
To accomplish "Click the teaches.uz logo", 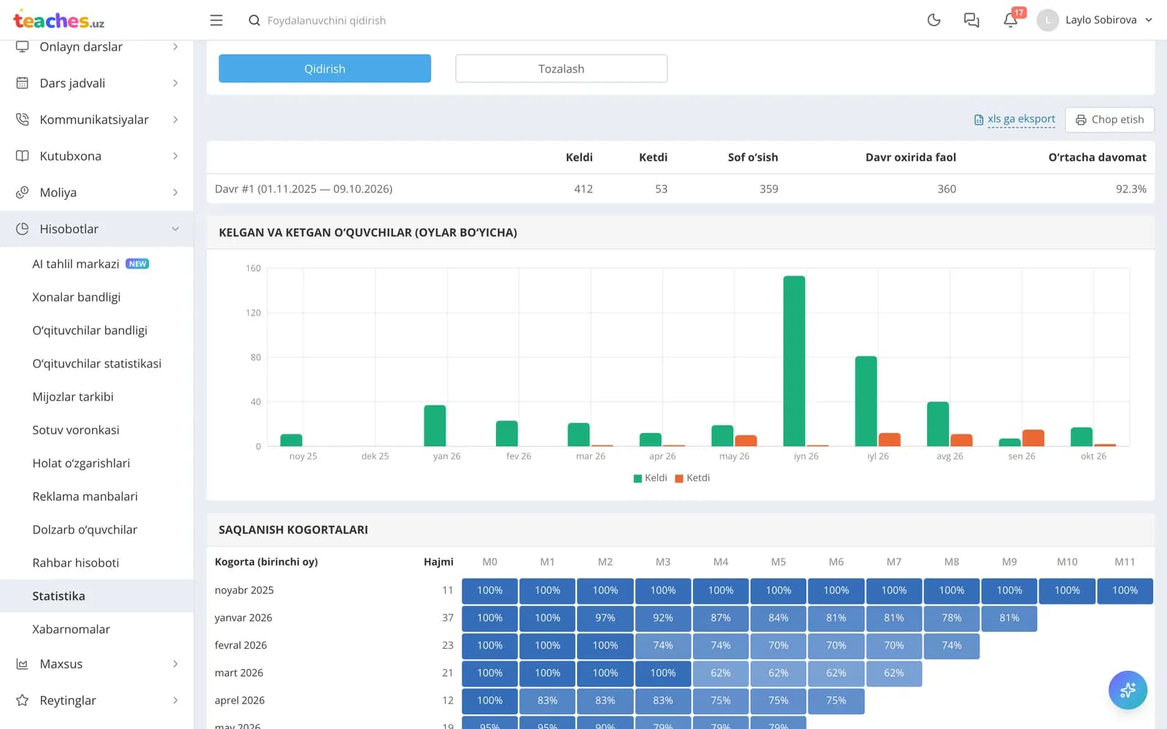I will [58, 20].
